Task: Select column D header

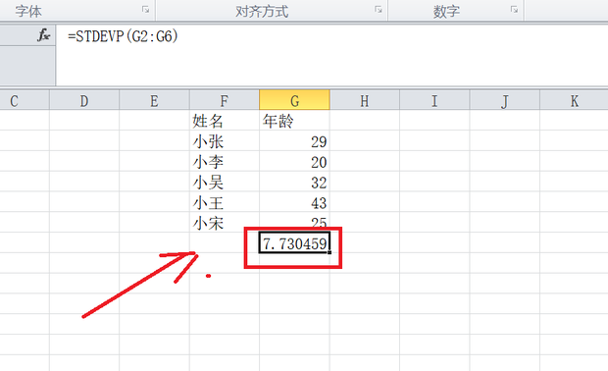Action: point(84,101)
